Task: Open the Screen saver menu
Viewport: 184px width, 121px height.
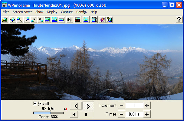Action: click(x=22, y=12)
